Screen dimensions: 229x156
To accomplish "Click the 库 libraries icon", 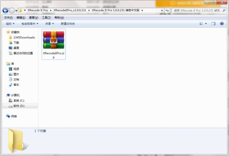I will coord(8,64).
